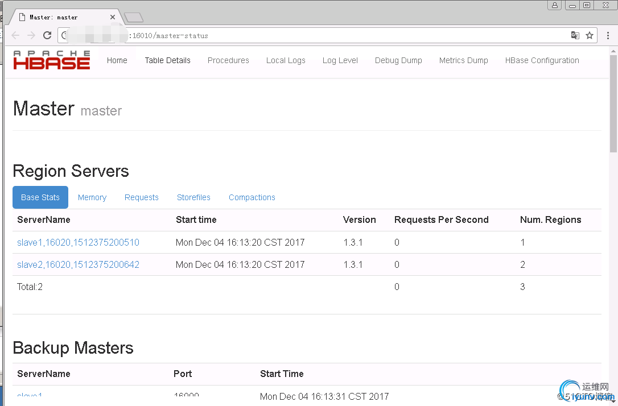Click the Apache HBase logo

(52, 60)
